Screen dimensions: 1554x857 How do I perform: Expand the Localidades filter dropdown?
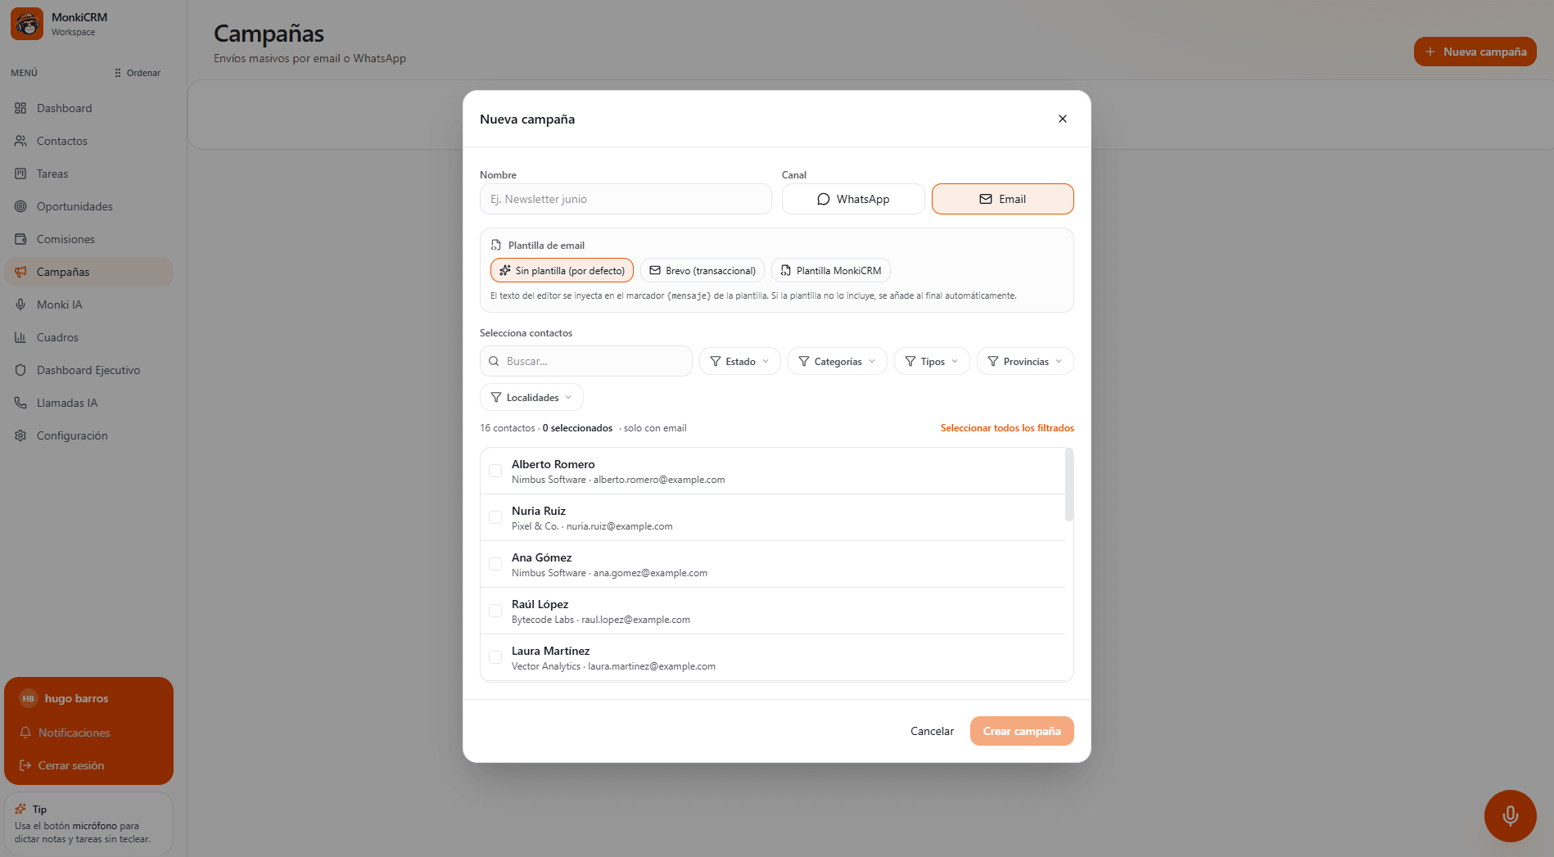531,397
